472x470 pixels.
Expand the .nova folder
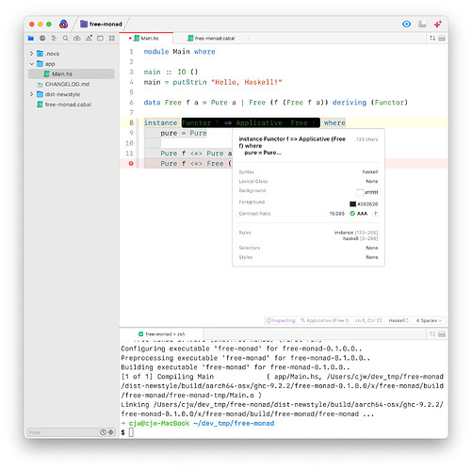click(x=31, y=54)
